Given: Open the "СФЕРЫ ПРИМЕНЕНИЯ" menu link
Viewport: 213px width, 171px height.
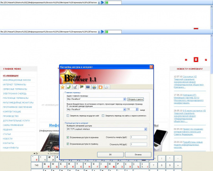Looking at the screenshot, I should [13, 125].
